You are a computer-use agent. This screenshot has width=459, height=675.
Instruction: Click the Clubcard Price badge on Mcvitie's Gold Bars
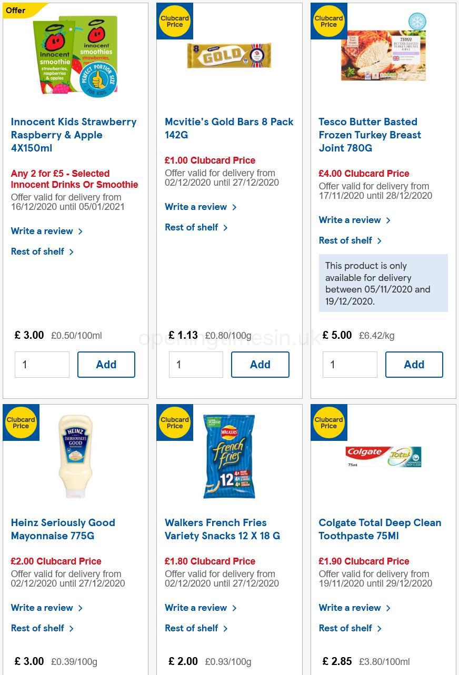(175, 21)
